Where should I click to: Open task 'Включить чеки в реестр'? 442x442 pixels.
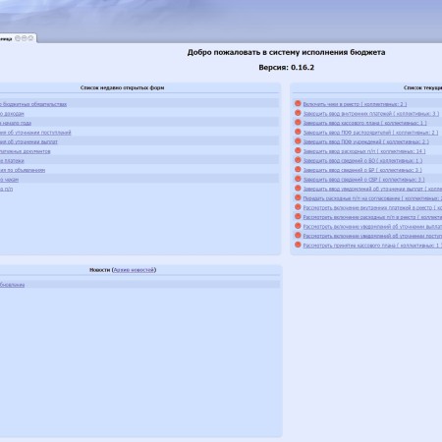click(x=355, y=104)
